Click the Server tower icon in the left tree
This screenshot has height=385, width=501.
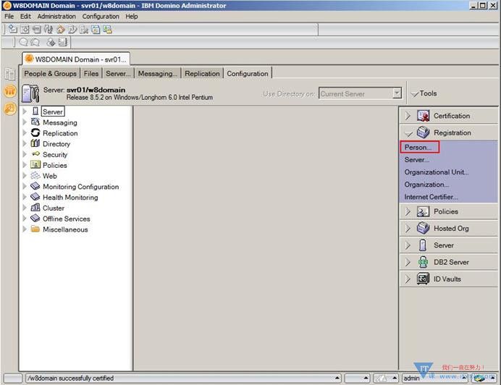[x=35, y=111]
